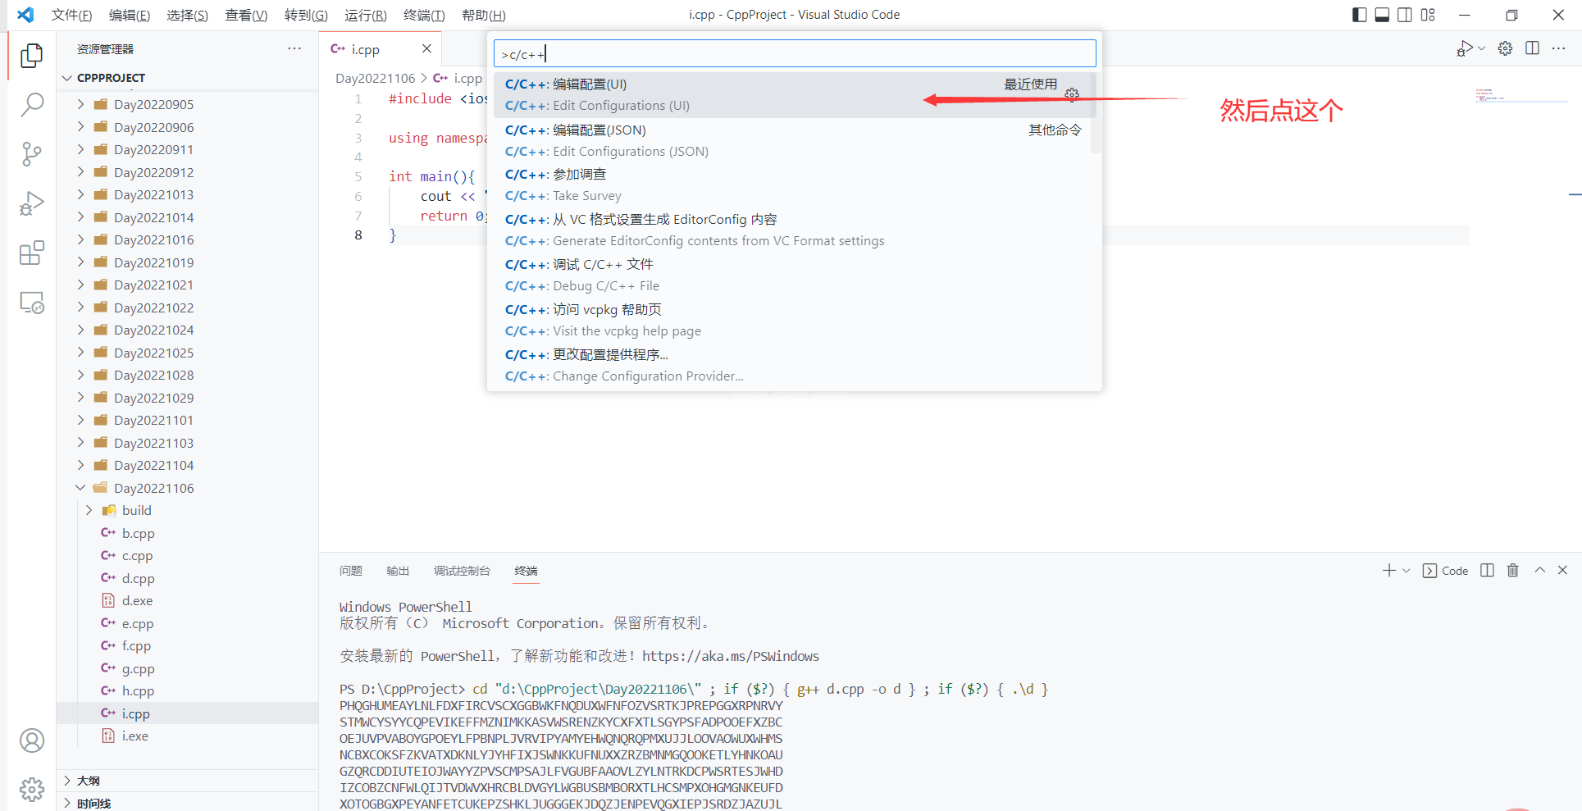1582x811 pixels.
Task: Split the terminal panel
Action: 1487,570
